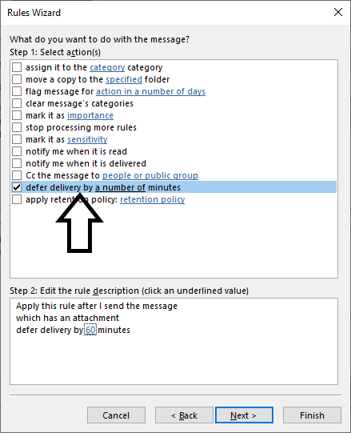Check 'notify me when it is delivered'

17,163
